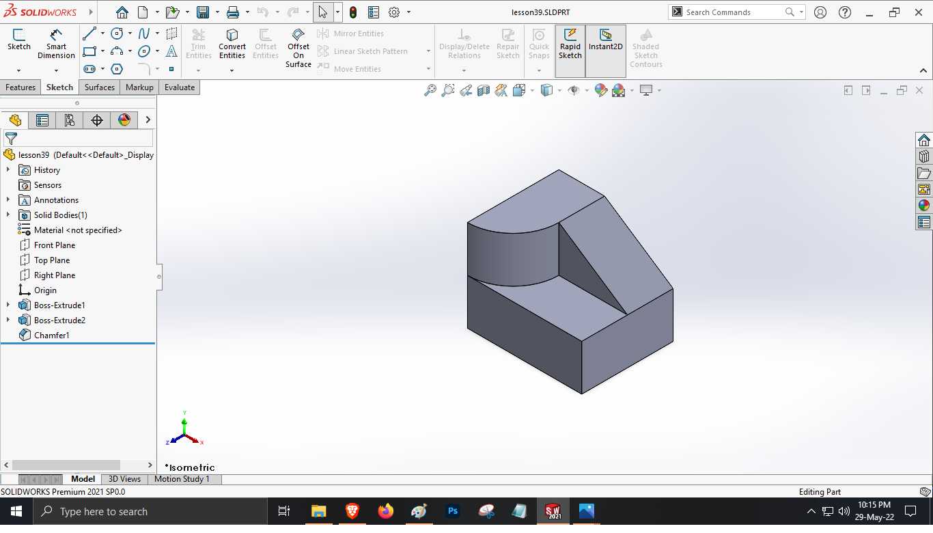Select the Spline sketch tool
The width and height of the screenshot is (933, 533).
coord(144,33)
